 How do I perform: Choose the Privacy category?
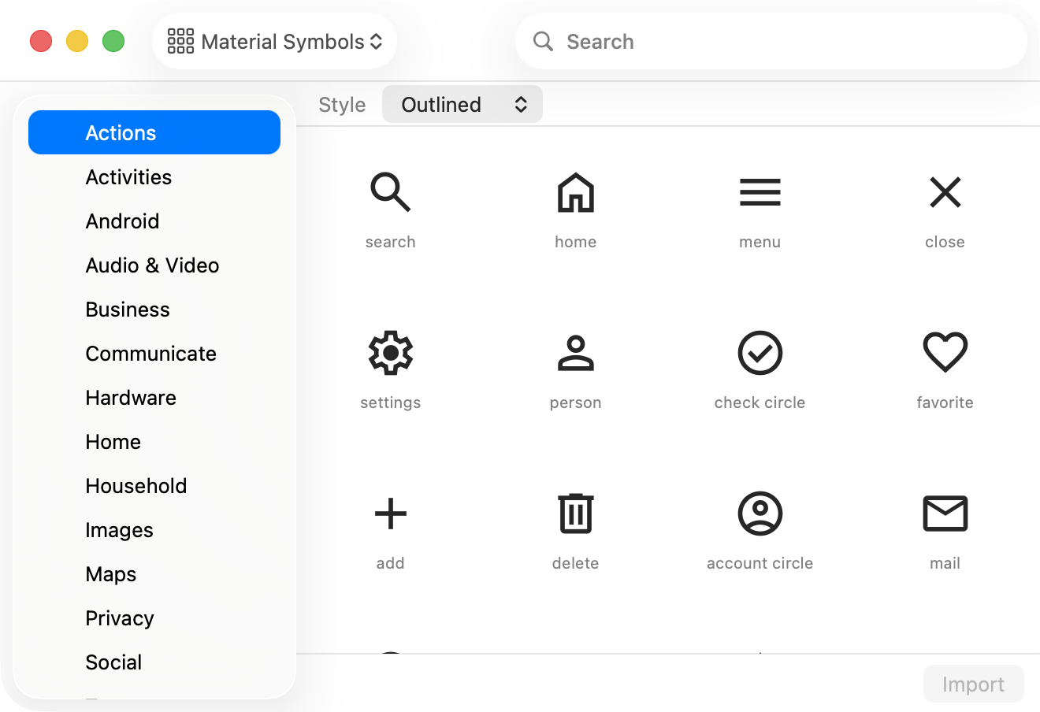coord(154,618)
